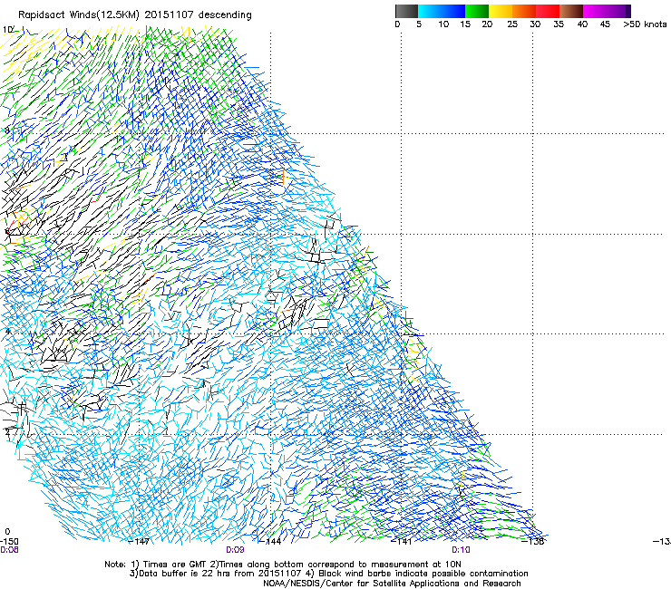Click the '-138' longitude axis label
The image size is (671, 589).
coord(533,542)
